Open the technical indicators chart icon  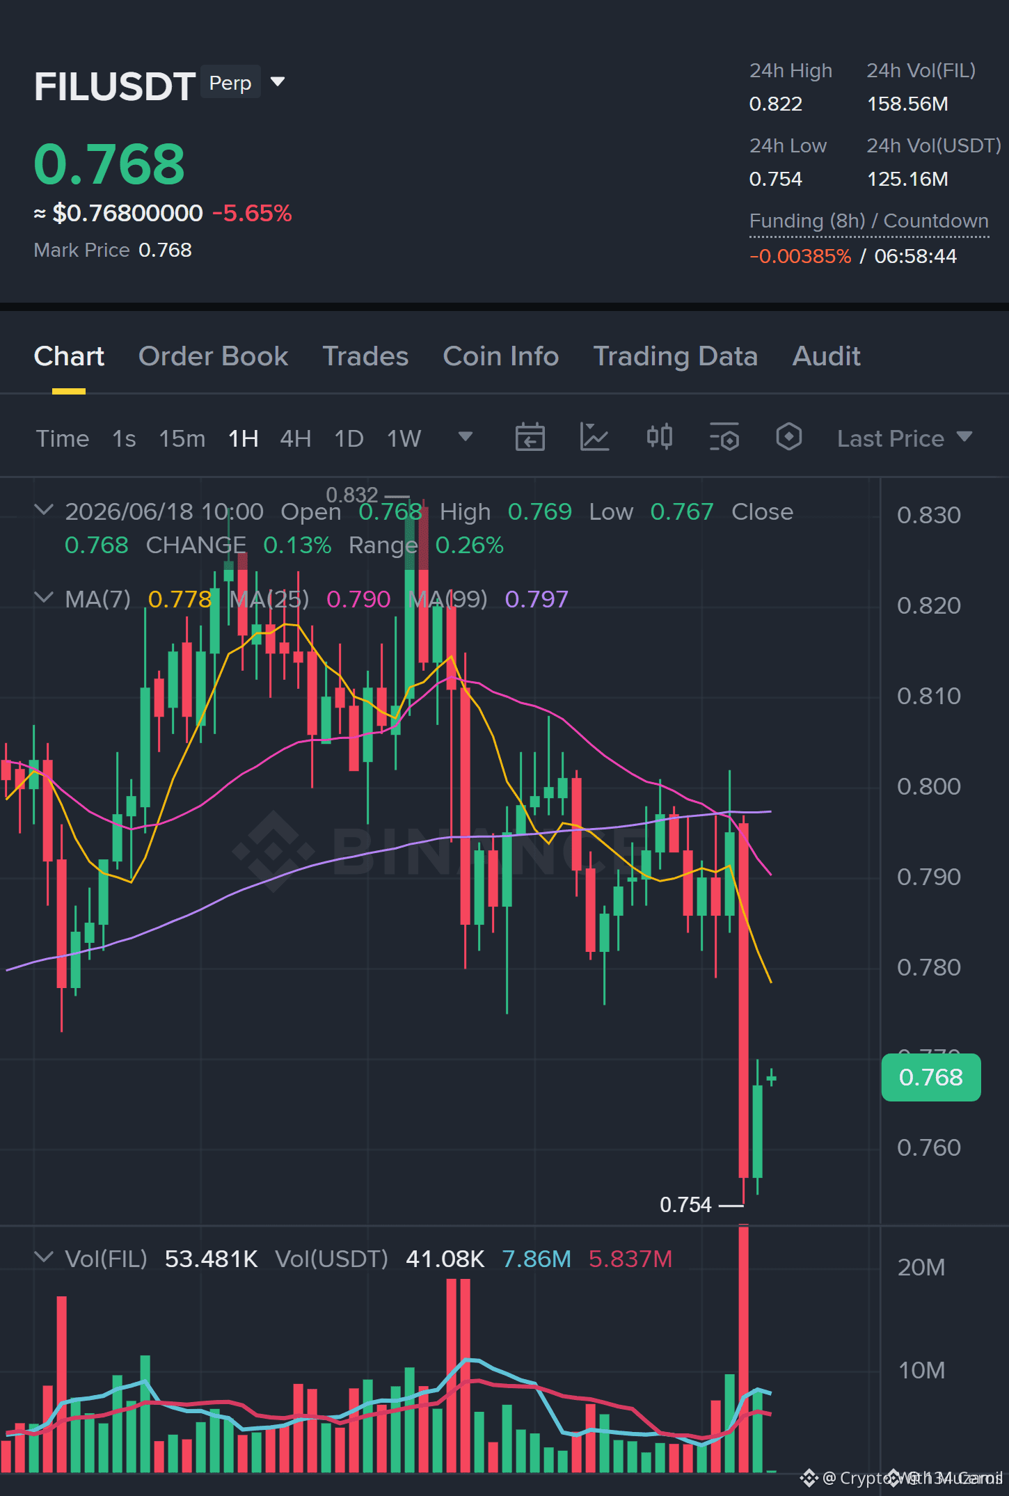coord(594,437)
